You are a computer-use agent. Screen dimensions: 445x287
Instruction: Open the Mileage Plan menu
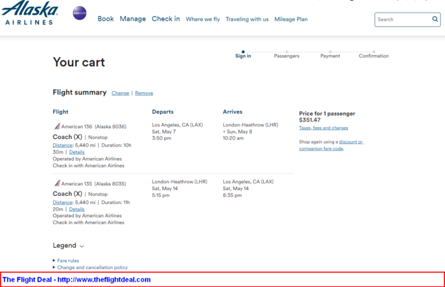[x=291, y=19]
